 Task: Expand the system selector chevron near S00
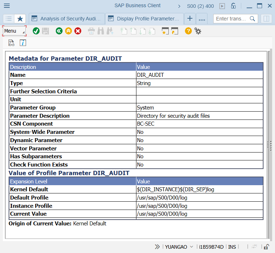[x=179, y=6]
